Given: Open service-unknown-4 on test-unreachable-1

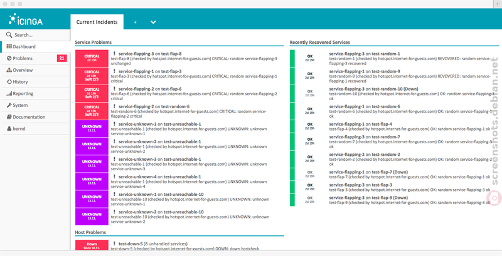Looking at the screenshot, I should coord(160,177).
